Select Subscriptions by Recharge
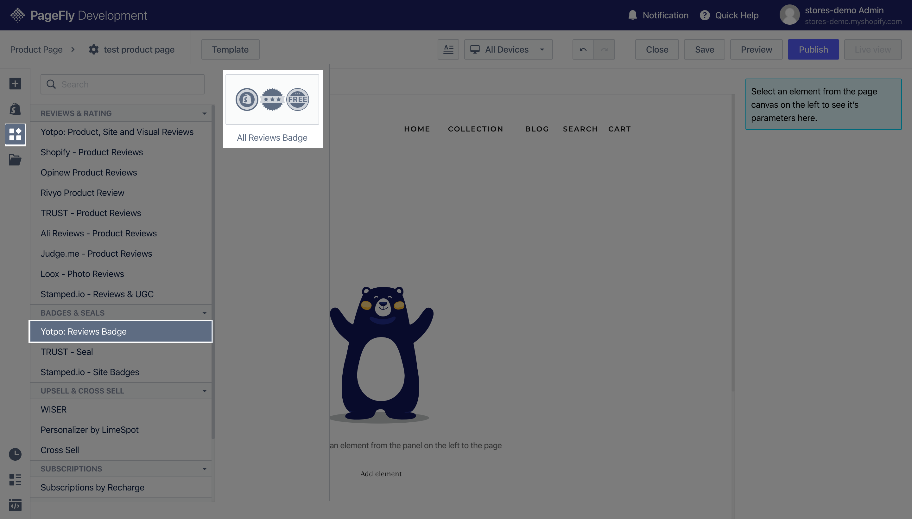 pyautogui.click(x=121, y=488)
